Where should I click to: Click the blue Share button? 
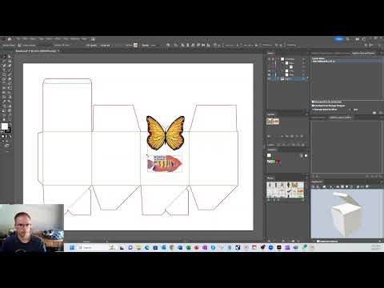click(339, 39)
